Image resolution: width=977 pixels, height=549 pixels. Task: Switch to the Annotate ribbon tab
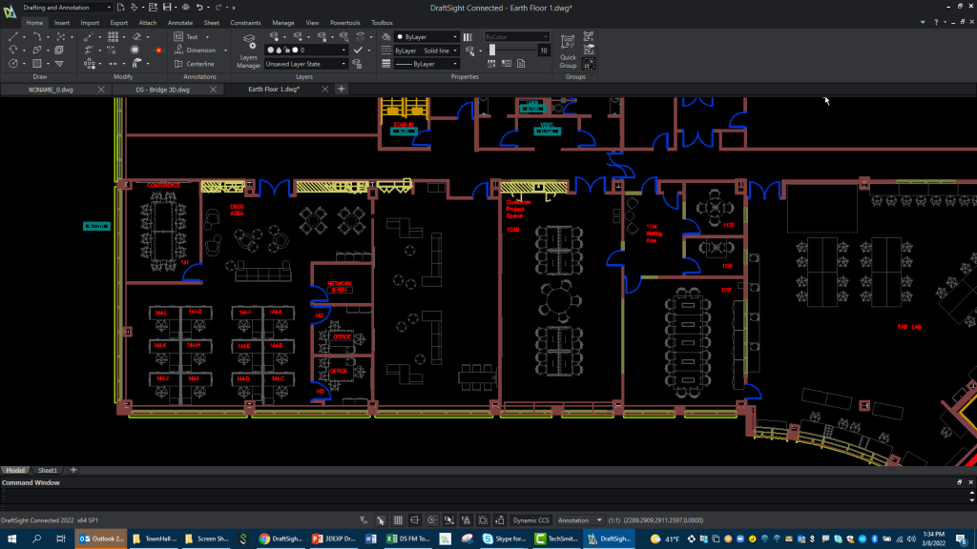pyautogui.click(x=179, y=22)
